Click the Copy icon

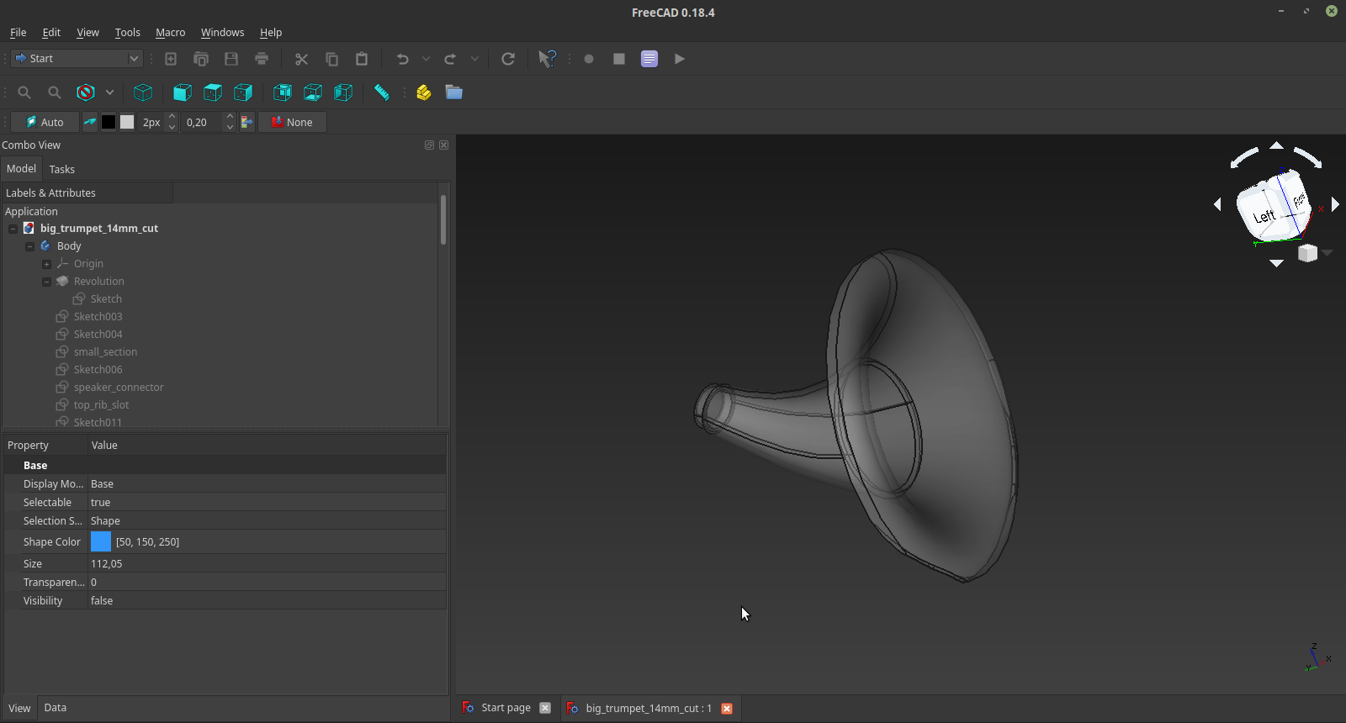tap(331, 59)
